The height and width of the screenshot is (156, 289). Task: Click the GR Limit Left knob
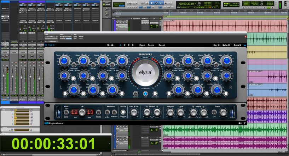[x=147, y=112]
